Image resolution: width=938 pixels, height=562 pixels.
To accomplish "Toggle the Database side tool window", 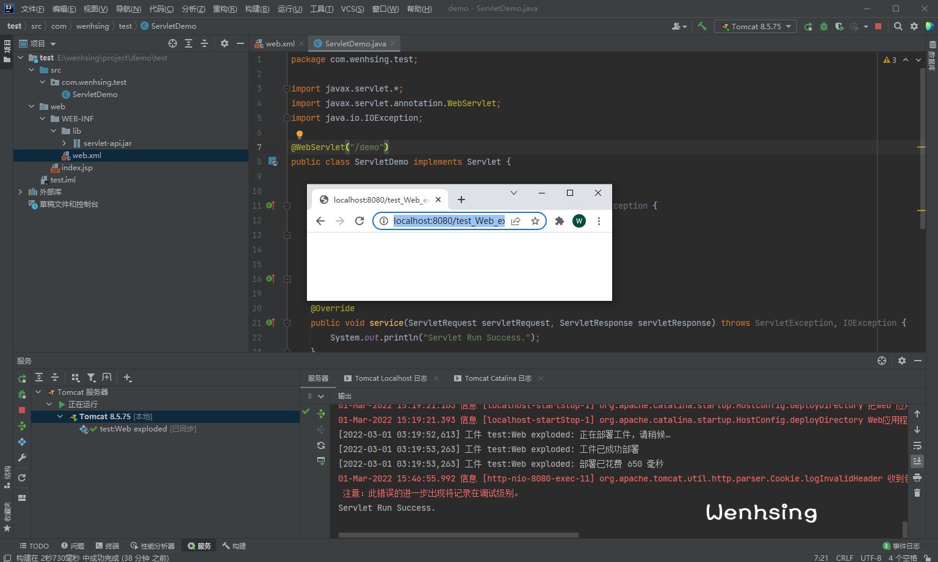I will point(932,56).
